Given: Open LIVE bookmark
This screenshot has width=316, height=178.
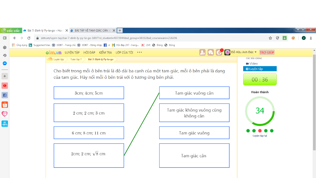Looking at the screenshot, I should (x=146, y=45).
